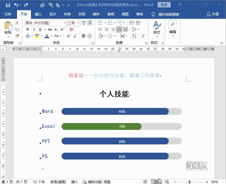Click the character border A icon
The image size is (226, 184).
[90, 23]
